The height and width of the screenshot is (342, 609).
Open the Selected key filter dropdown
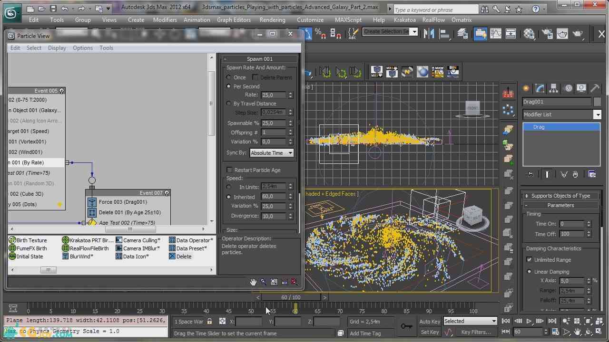point(470,321)
